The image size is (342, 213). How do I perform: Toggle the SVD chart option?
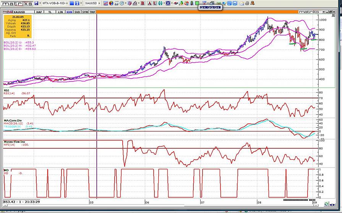click(x=77, y=12)
